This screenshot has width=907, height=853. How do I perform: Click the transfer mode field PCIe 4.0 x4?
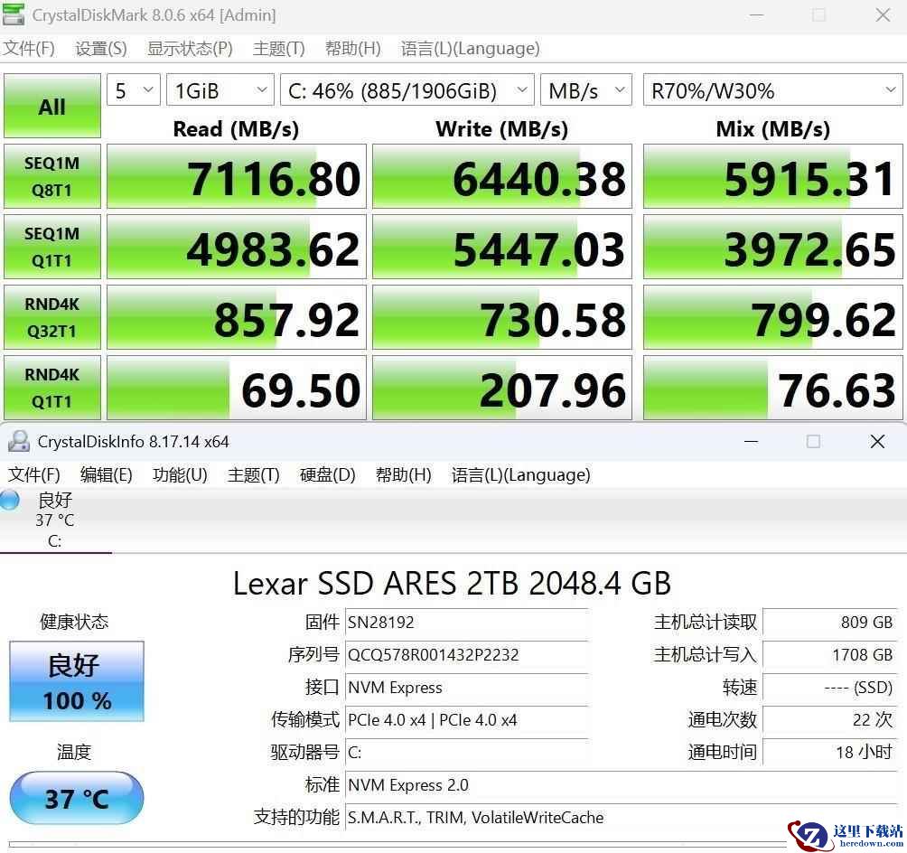[466, 719]
